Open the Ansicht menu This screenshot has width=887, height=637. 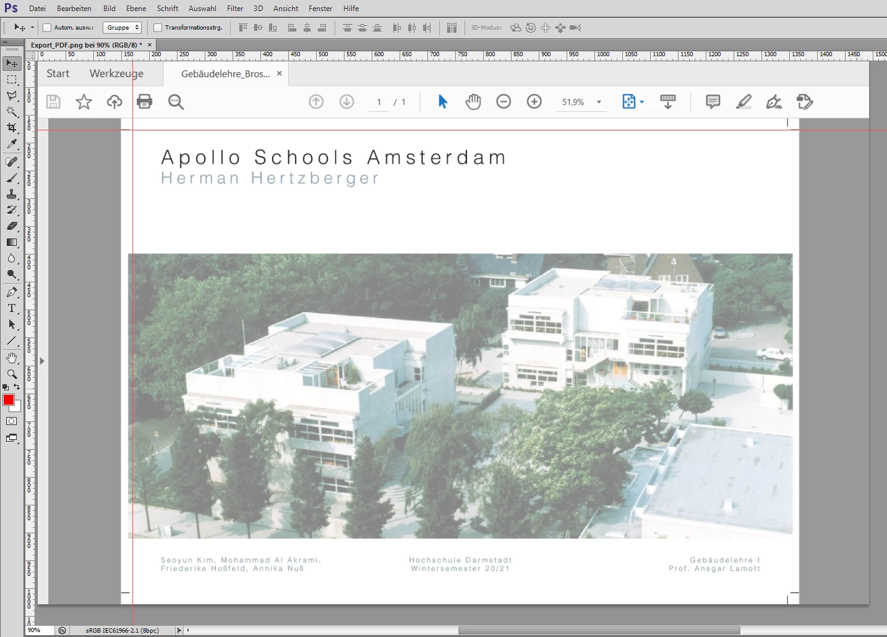[286, 9]
